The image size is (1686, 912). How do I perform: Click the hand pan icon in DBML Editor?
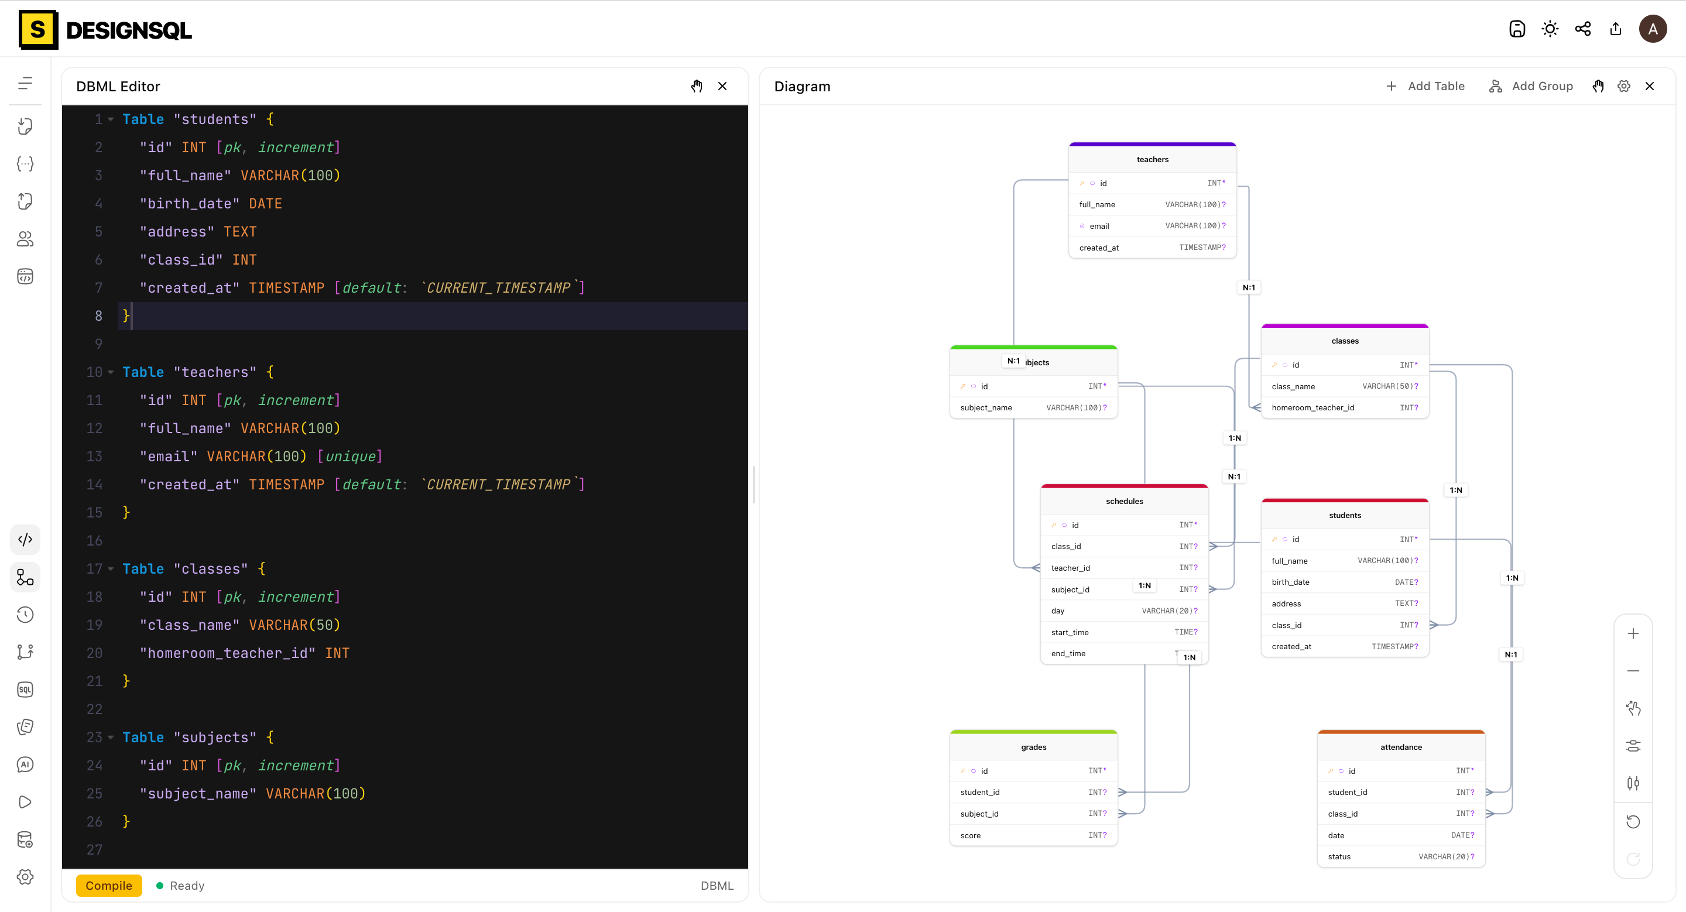697,87
